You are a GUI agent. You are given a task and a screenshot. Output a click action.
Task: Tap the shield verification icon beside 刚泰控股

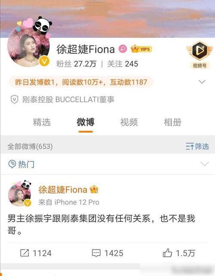pyautogui.click(x=15, y=99)
